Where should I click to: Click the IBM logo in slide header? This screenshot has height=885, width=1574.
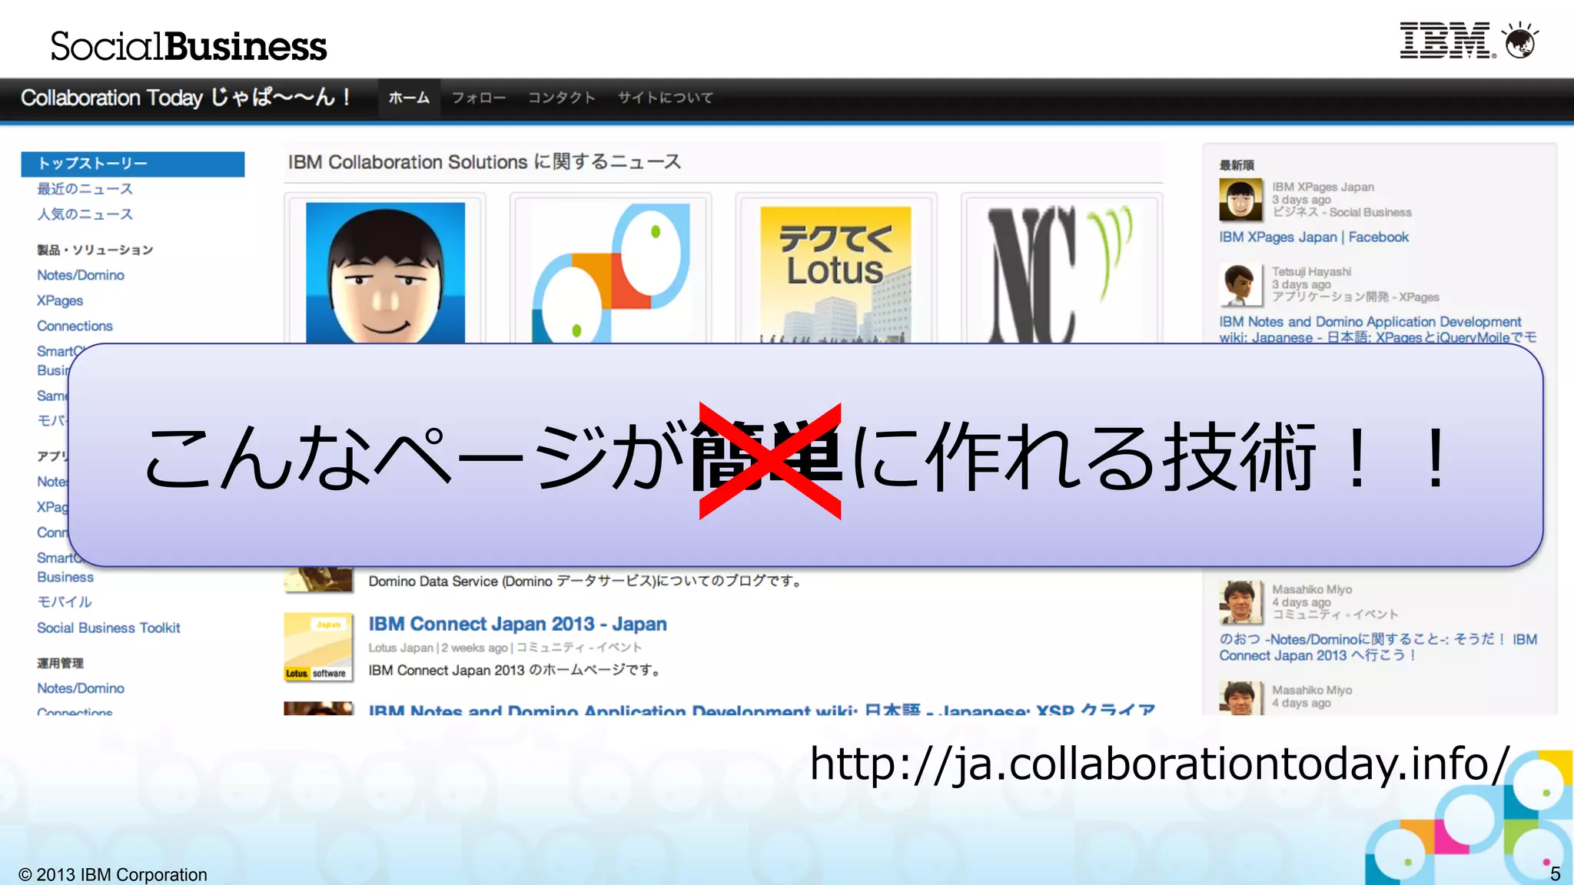pyautogui.click(x=1447, y=41)
